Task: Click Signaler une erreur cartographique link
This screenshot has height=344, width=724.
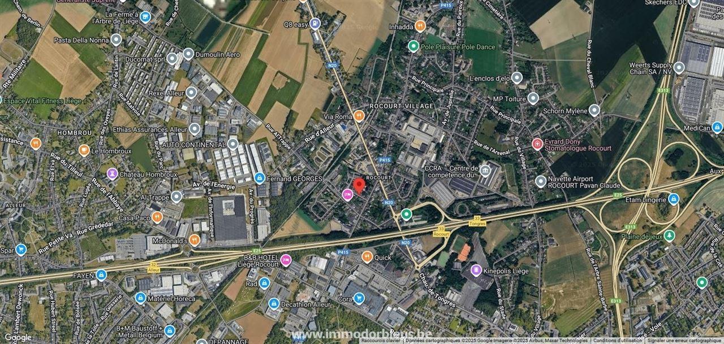Action: coord(685,341)
